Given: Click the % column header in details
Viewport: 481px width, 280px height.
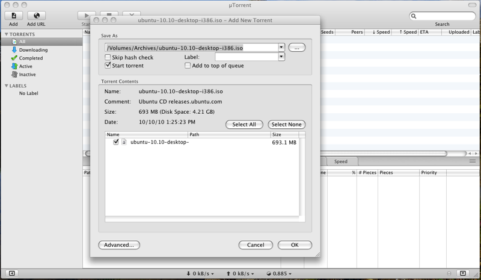Looking at the screenshot, I should (x=342, y=173).
